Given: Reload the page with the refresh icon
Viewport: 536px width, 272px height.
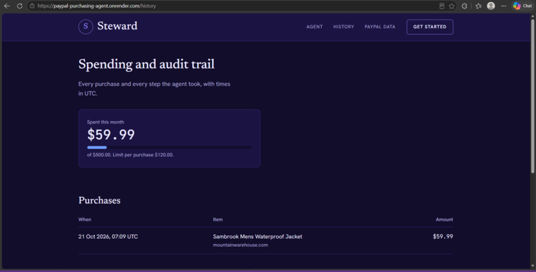Looking at the screenshot, I should pyautogui.click(x=19, y=6).
